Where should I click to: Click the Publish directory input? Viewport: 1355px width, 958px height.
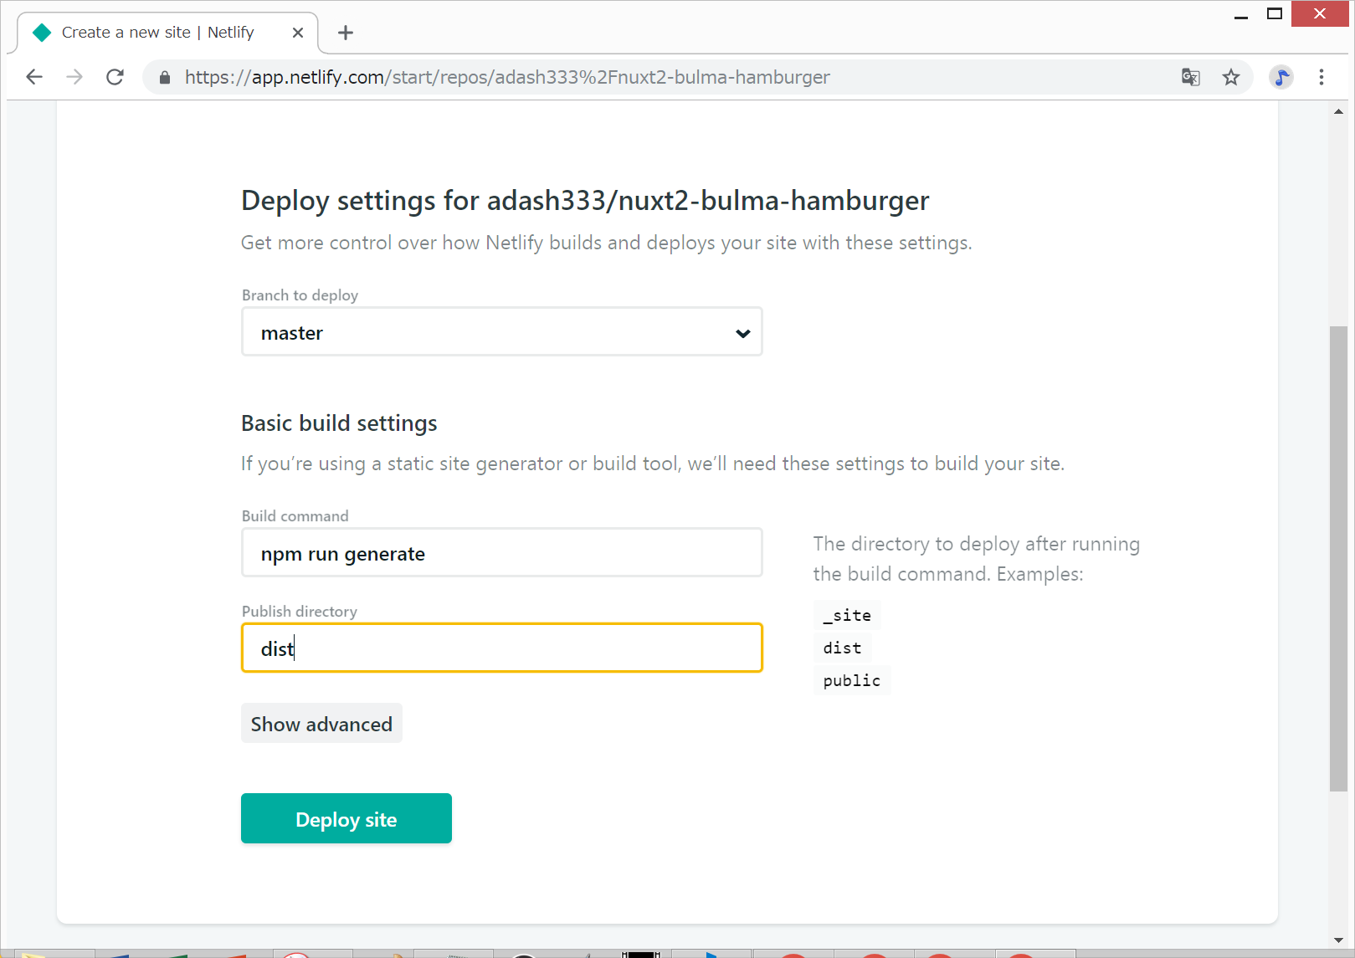500,648
